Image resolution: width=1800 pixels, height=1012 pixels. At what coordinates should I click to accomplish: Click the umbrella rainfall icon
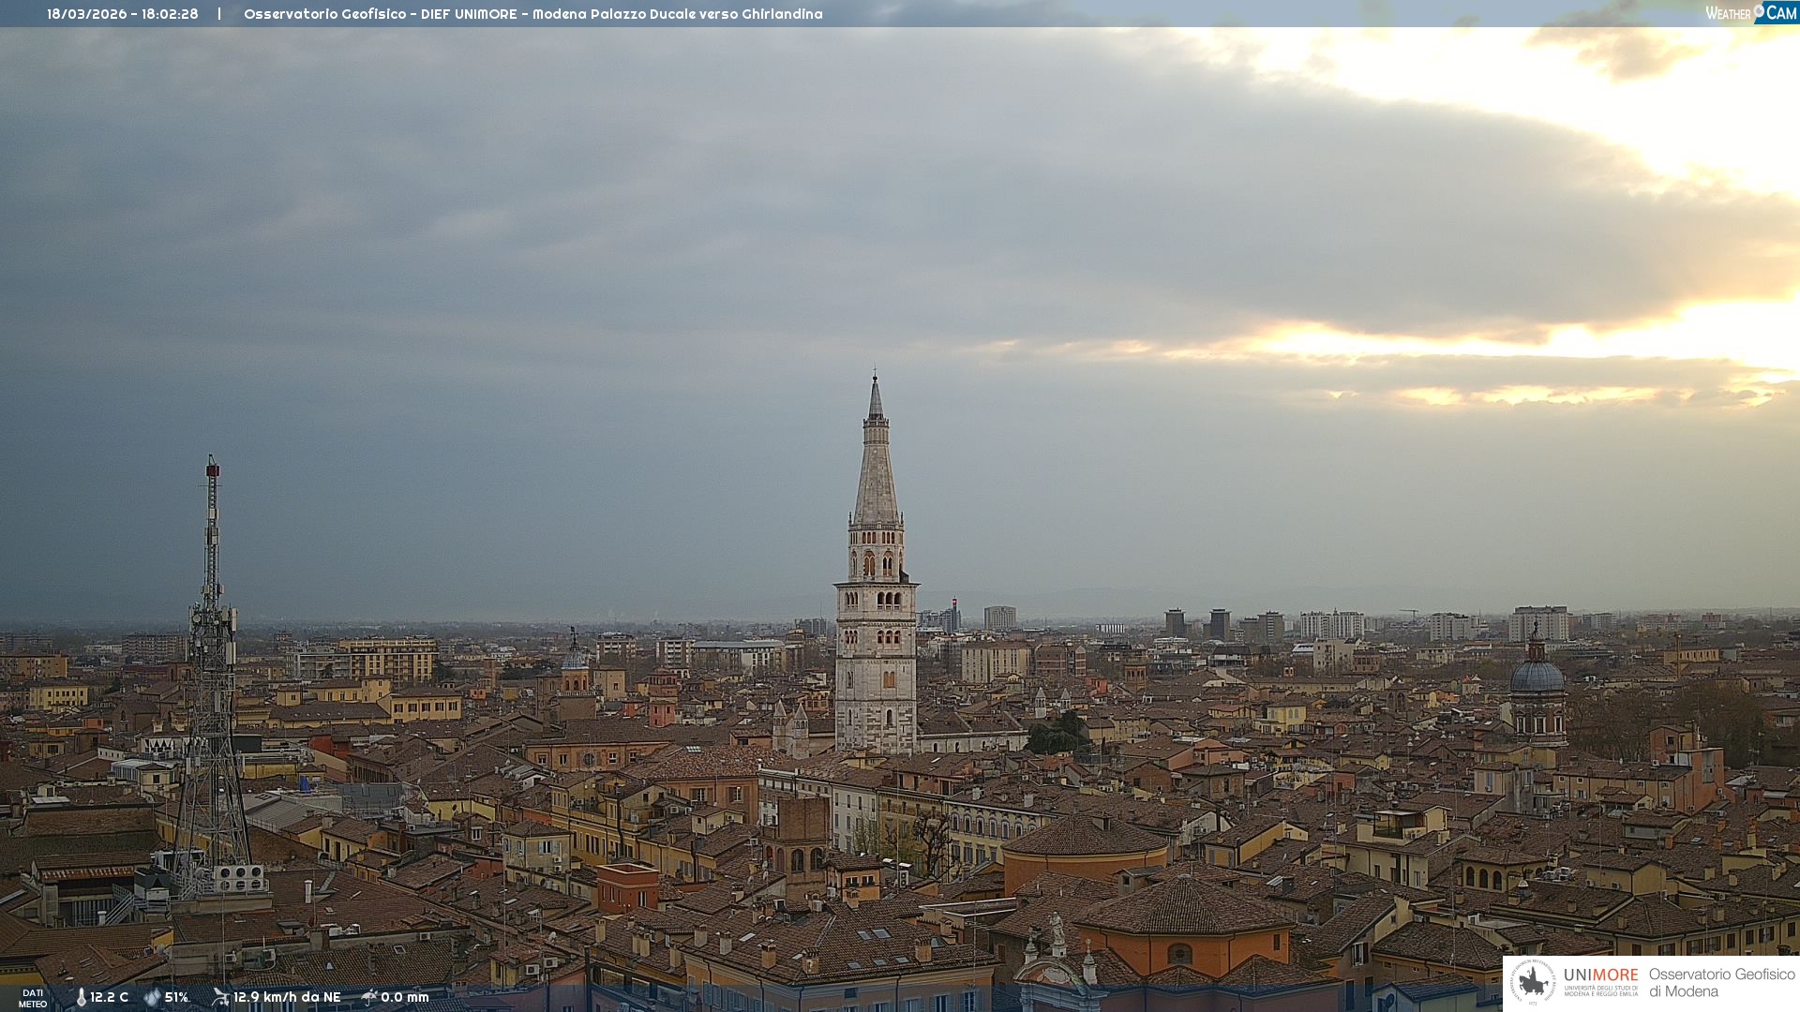[369, 997]
